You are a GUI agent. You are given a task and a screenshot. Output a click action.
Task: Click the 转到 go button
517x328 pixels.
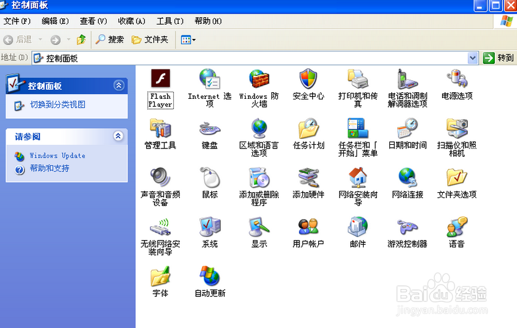point(498,58)
